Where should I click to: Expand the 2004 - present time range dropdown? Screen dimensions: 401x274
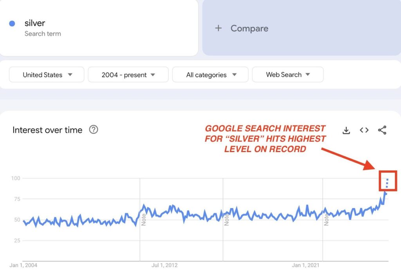click(x=128, y=75)
